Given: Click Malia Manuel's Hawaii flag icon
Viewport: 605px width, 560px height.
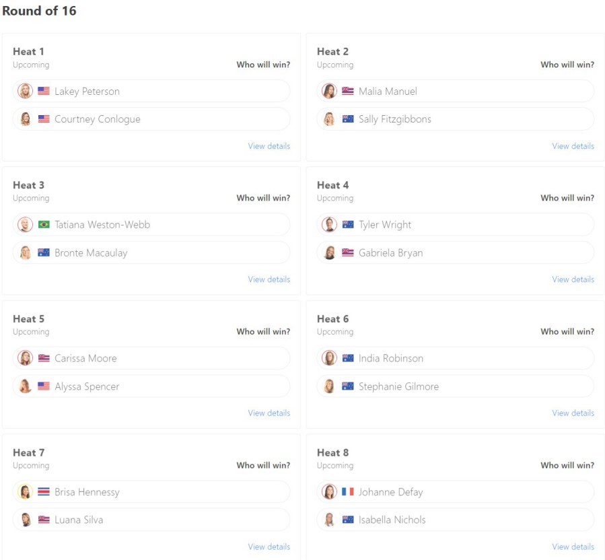Looking at the screenshot, I should (x=348, y=91).
